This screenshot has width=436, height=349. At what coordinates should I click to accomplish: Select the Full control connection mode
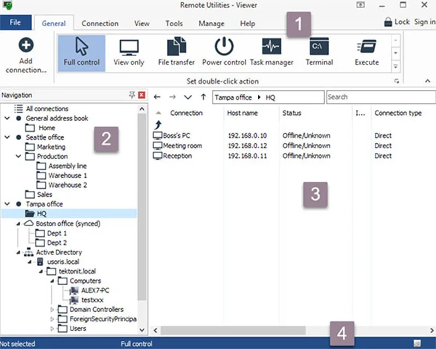81,53
